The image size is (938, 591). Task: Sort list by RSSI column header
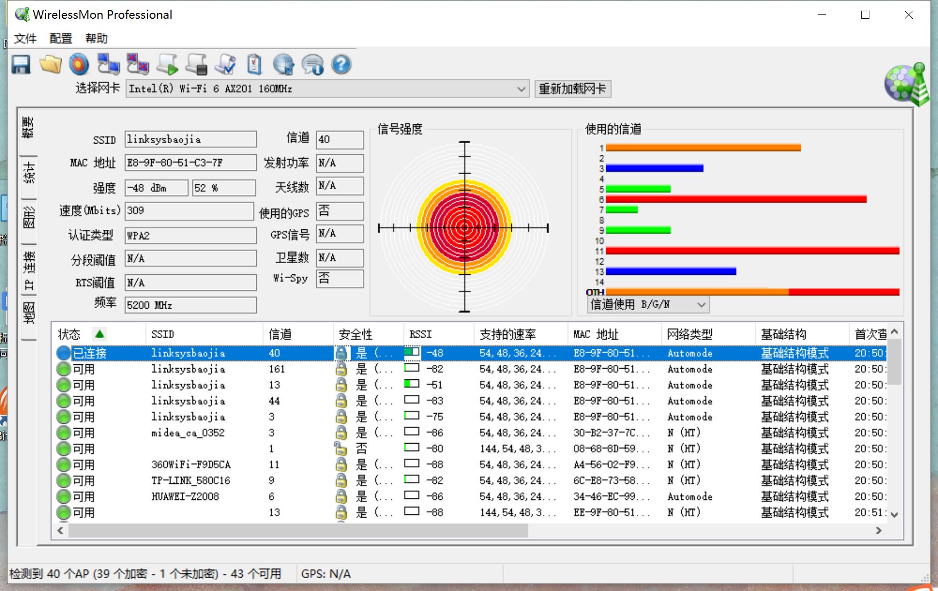[x=438, y=334]
